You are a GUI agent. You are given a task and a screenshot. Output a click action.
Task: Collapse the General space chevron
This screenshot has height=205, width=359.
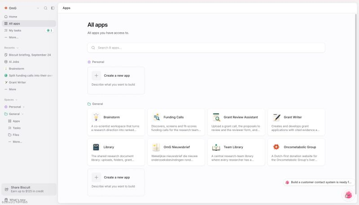(x=22, y=114)
